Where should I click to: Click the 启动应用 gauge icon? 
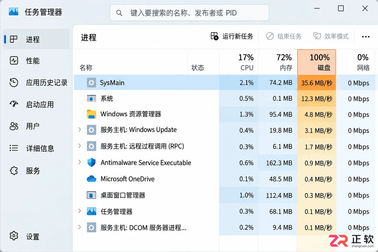(x=14, y=104)
